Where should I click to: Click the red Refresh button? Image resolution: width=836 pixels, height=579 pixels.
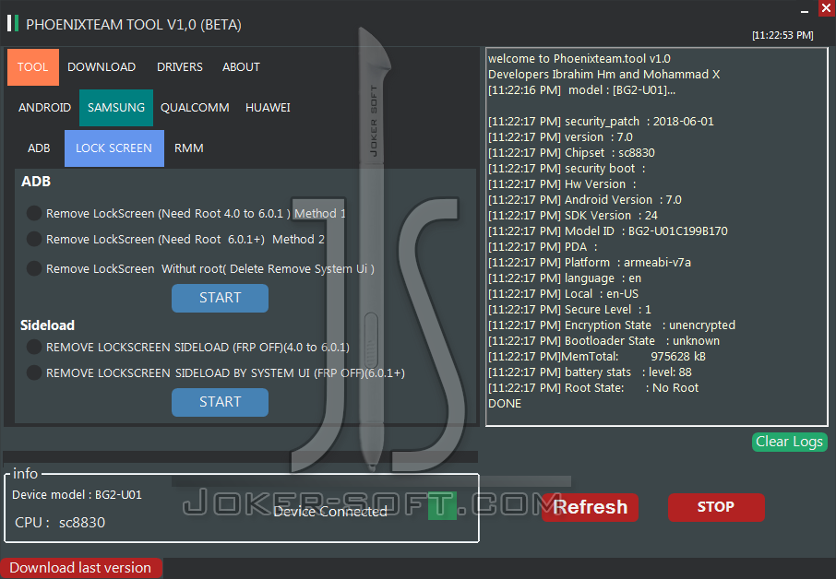(591, 507)
